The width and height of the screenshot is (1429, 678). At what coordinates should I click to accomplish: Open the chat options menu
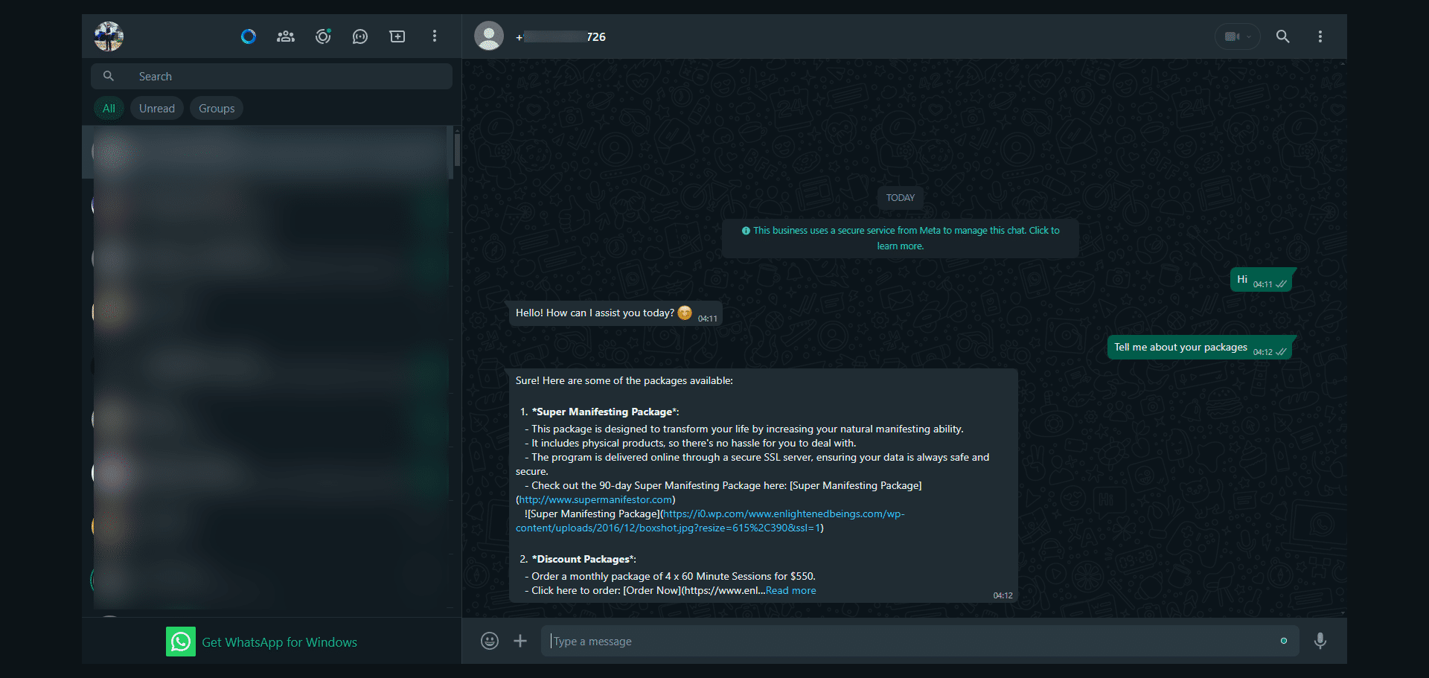1320,36
